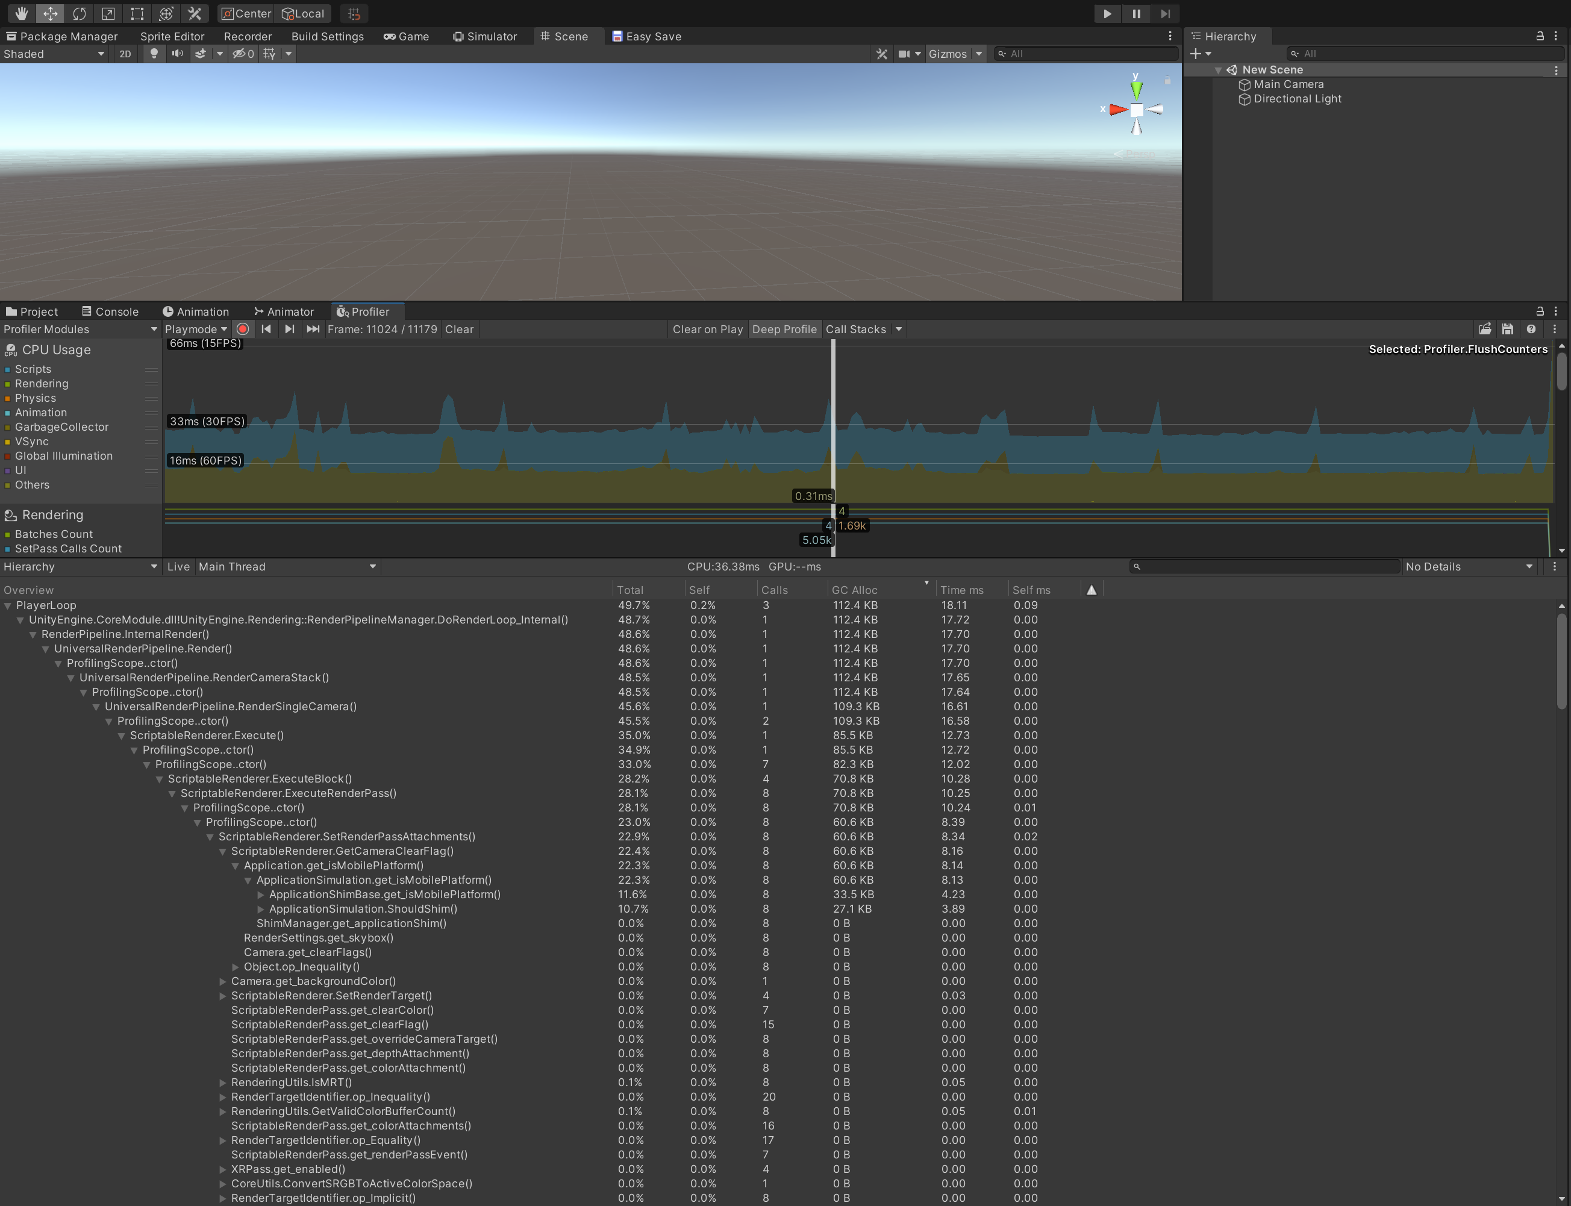The width and height of the screenshot is (1571, 1206).
Task: Click the Clear button in Profiler
Action: [x=458, y=329]
